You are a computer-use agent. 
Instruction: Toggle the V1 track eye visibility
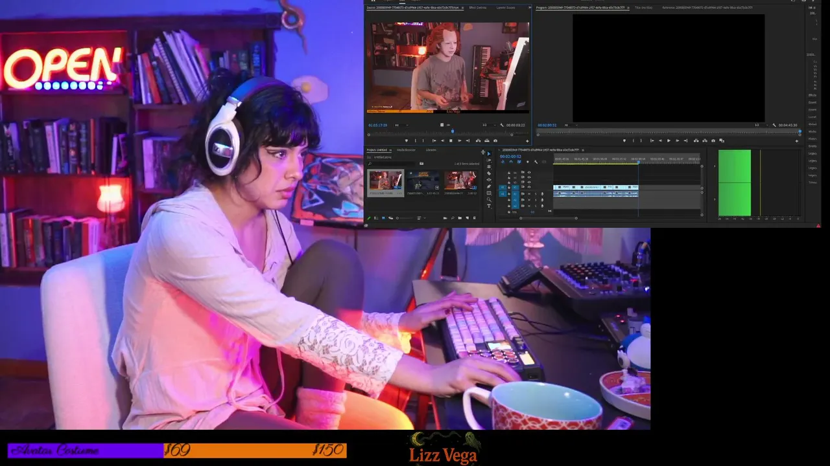[x=529, y=187]
